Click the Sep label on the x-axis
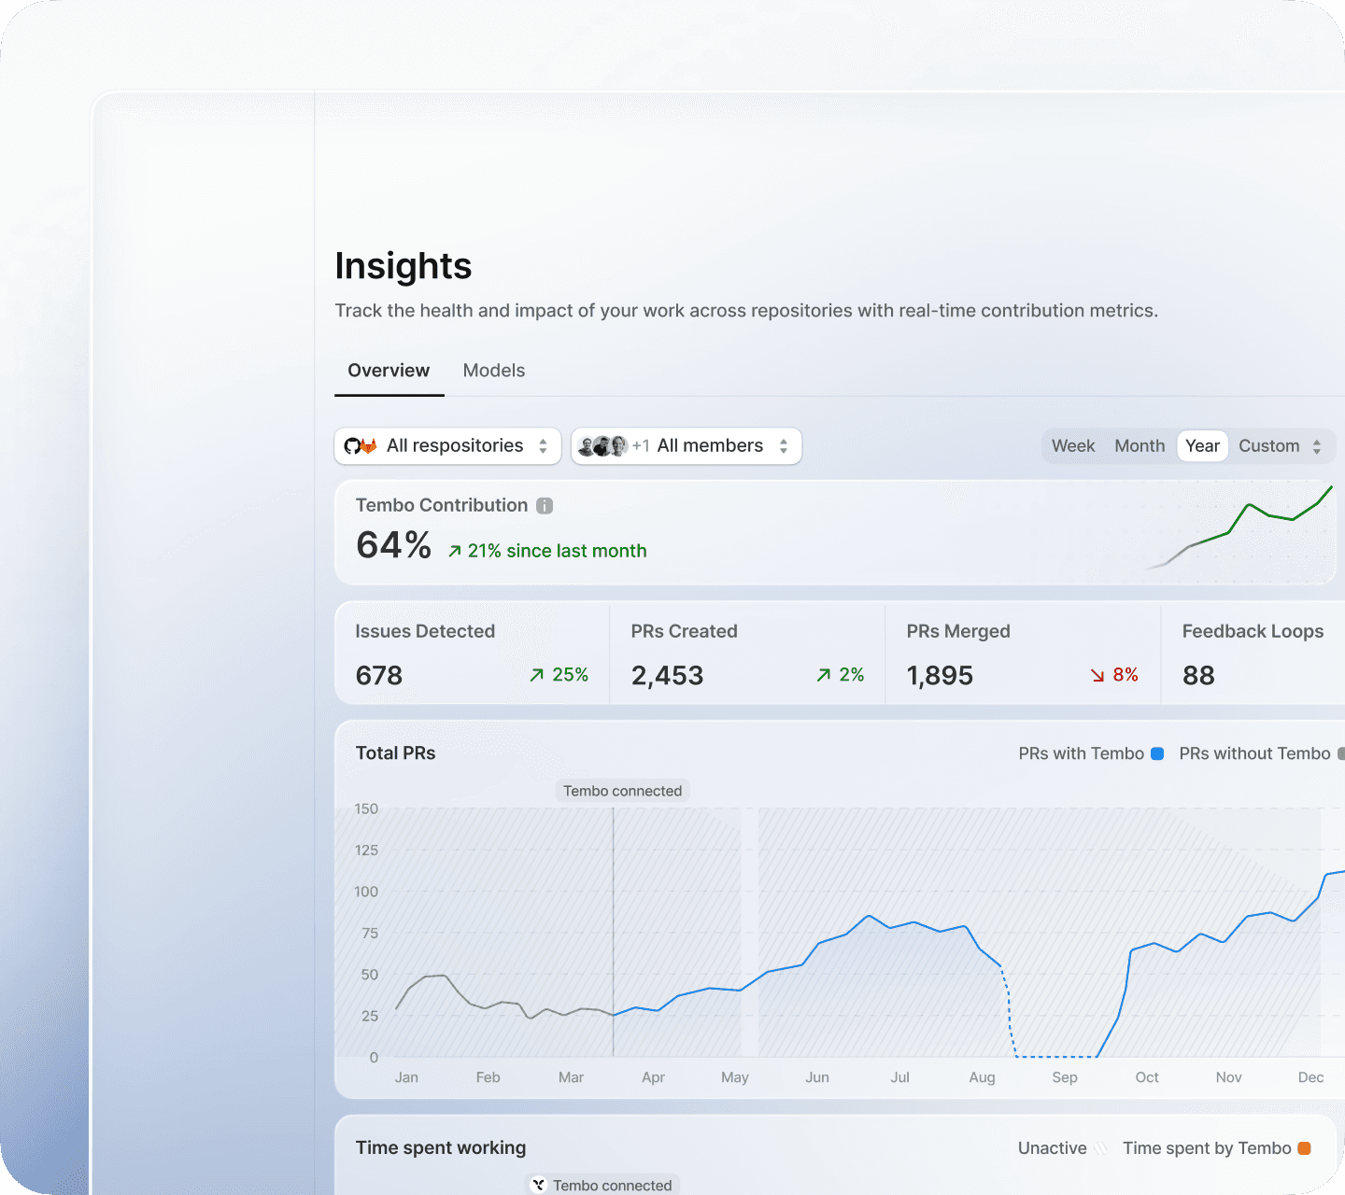The height and width of the screenshot is (1195, 1345). coord(1065,1077)
